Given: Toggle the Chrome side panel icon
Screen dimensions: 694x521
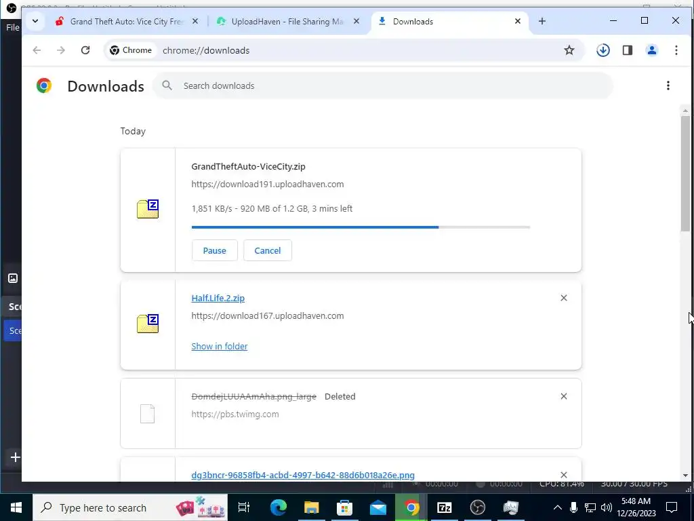Looking at the screenshot, I should [627, 50].
